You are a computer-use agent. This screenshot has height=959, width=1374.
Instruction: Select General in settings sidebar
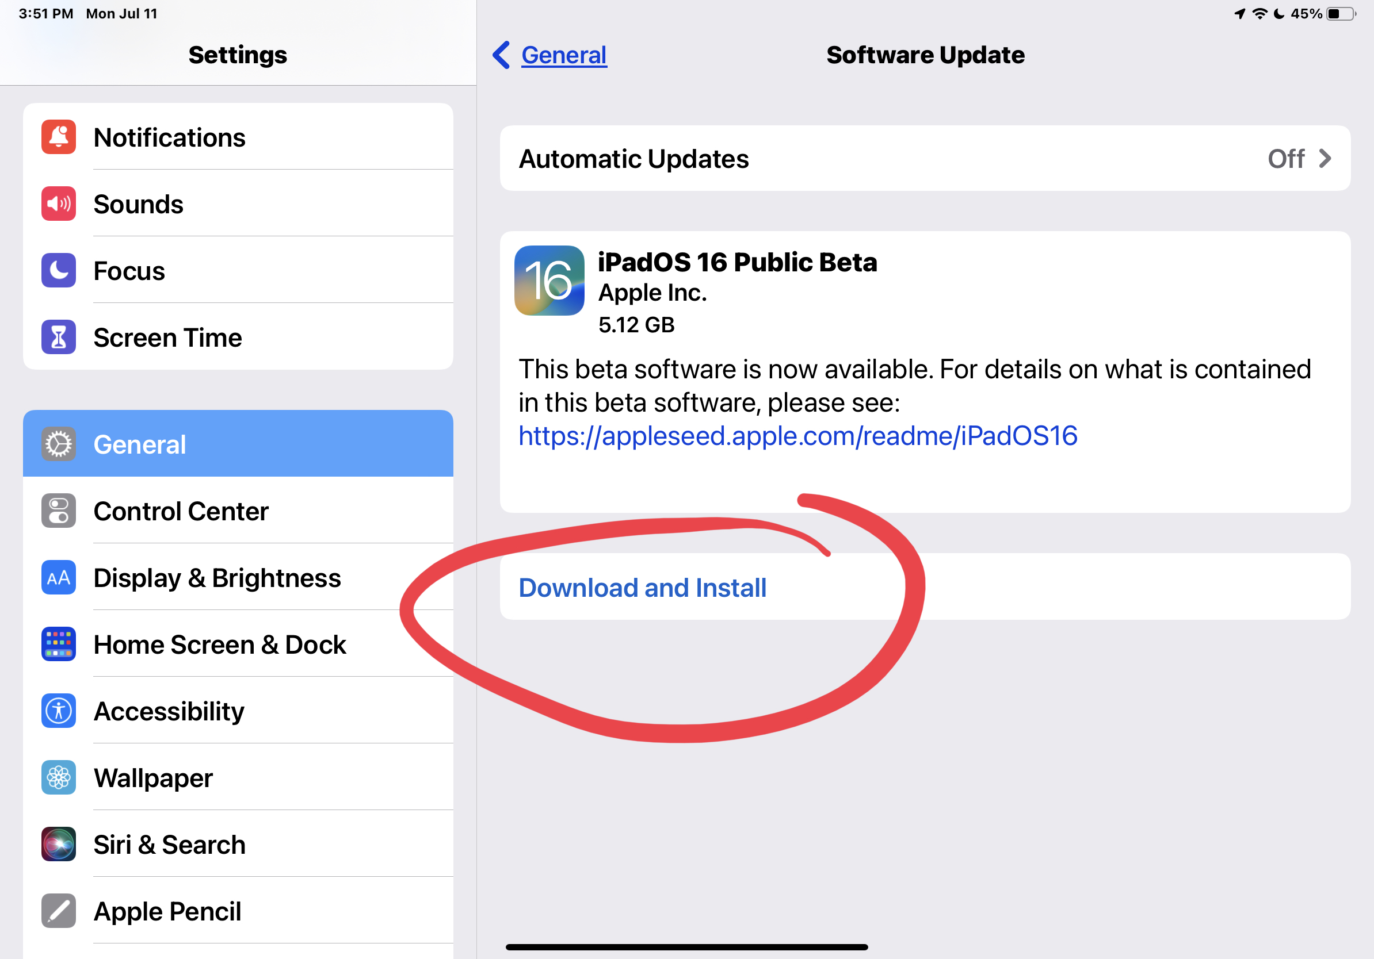pos(238,444)
